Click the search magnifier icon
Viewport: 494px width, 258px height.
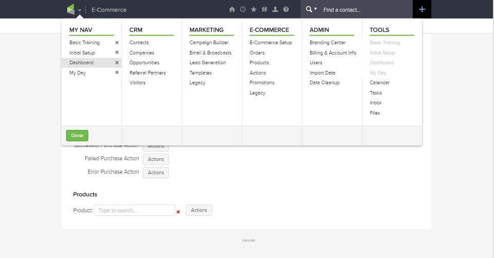(309, 9)
